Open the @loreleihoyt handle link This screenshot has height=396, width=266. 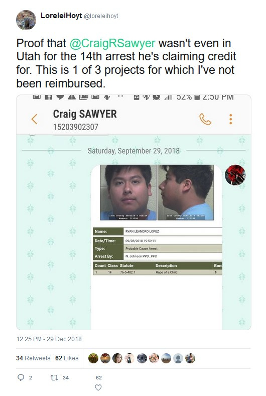(x=101, y=16)
